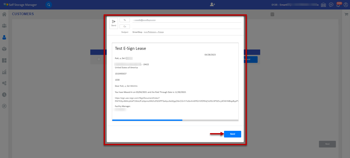This screenshot has height=158, width=350.
Task: Click the CUSTOMERS page title
Action: (x=23, y=14)
